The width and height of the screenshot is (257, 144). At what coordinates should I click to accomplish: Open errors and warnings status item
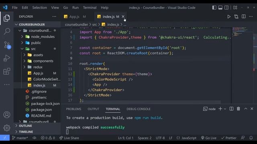pos(48,138)
